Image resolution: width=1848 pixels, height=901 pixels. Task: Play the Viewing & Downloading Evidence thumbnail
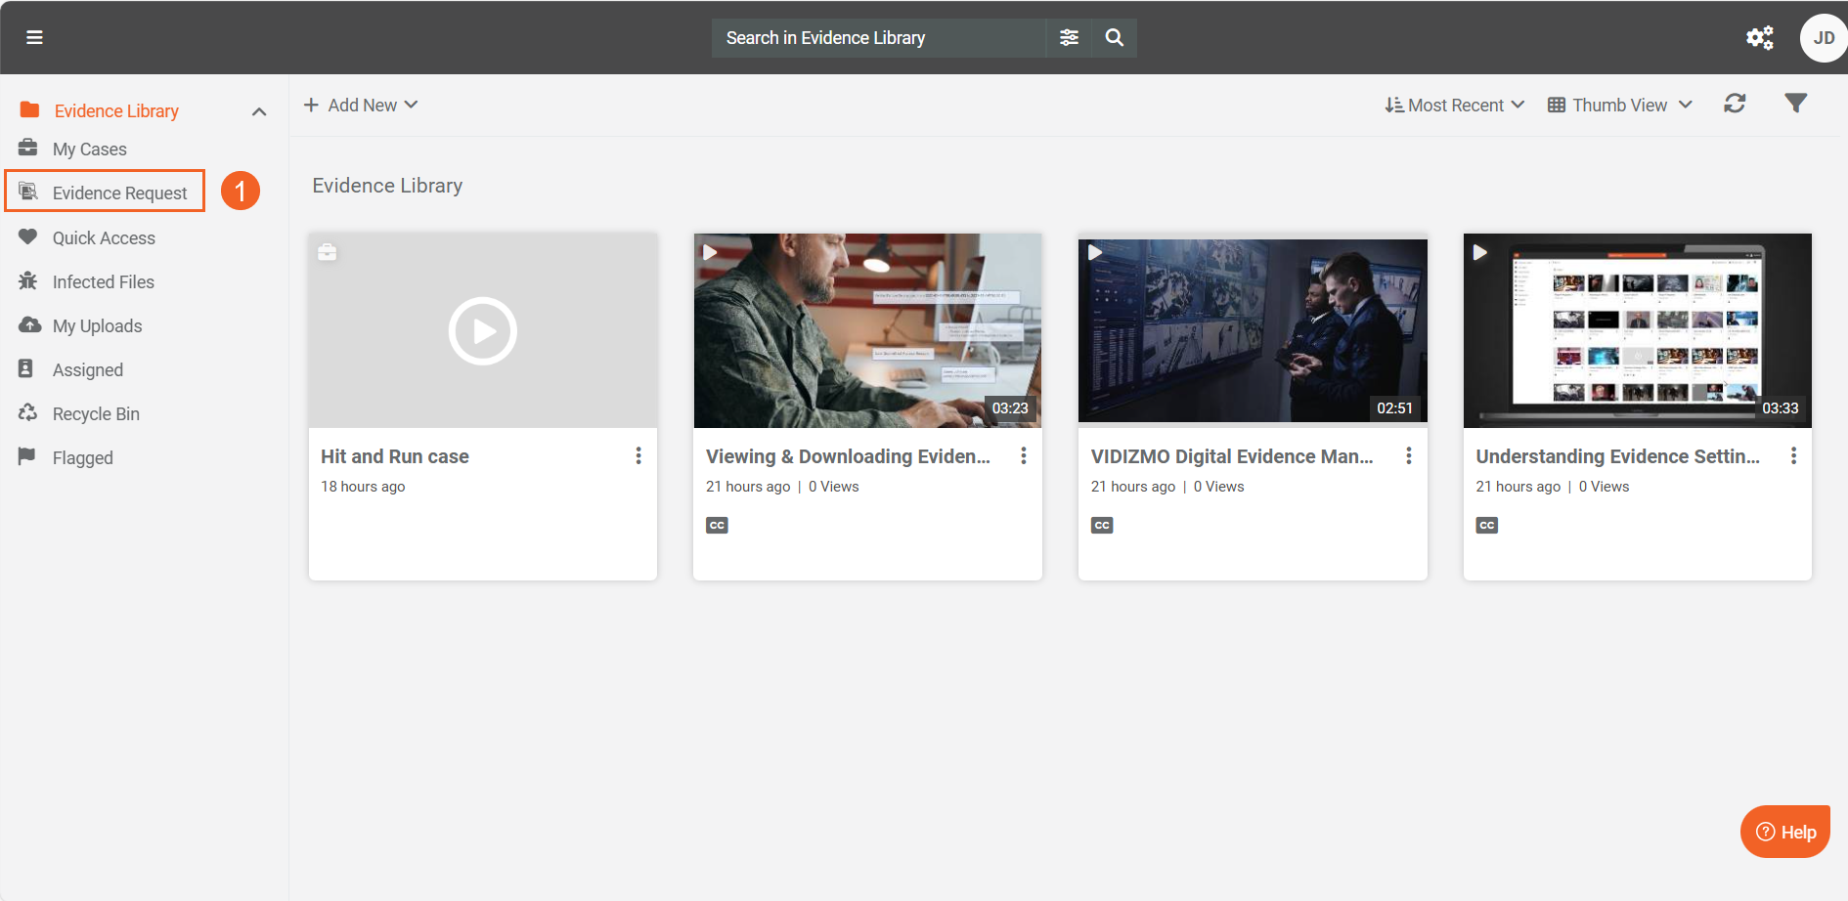click(x=867, y=330)
